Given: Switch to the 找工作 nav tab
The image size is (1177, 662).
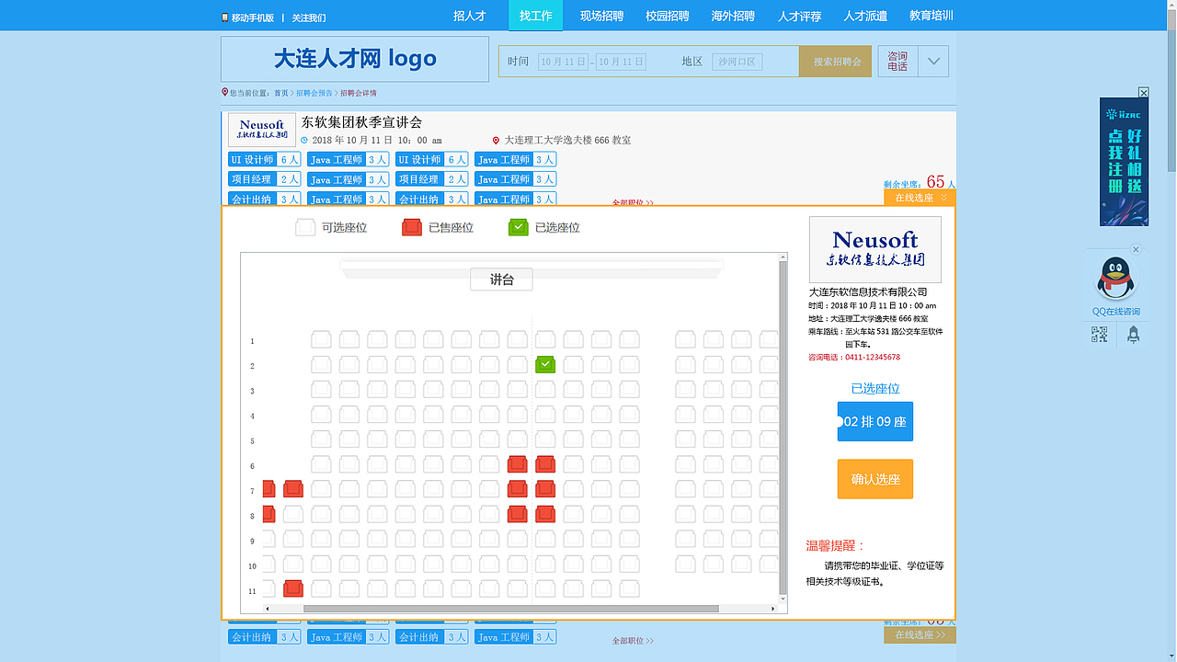Looking at the screenshot, I should pos(535,16).
